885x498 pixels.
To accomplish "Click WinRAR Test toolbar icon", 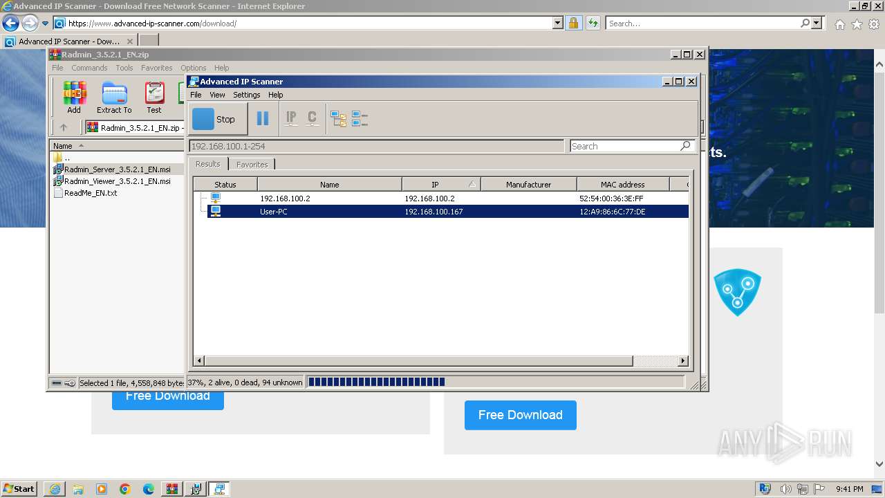I will point(154,98).
